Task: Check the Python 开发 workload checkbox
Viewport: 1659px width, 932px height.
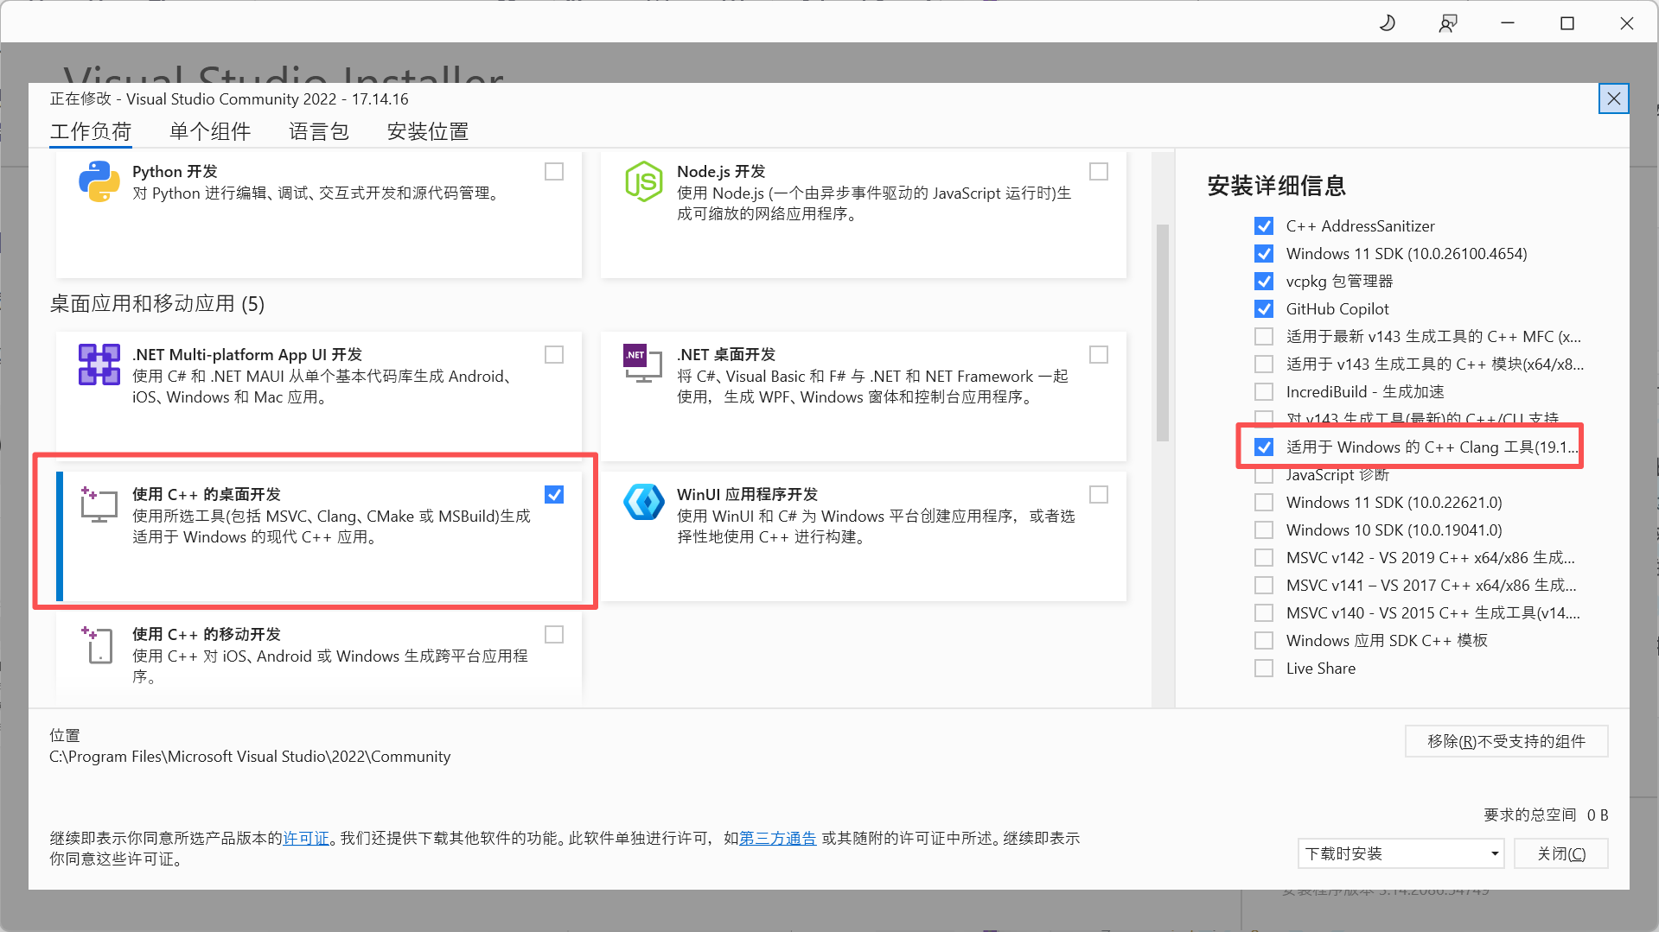Action: [x=554, y=172]
